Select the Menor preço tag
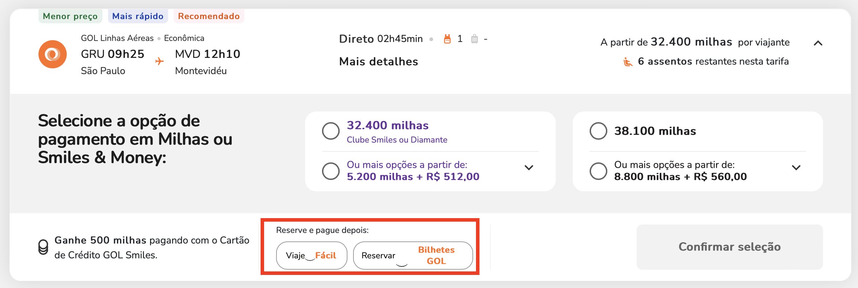This screenshot has height=288, width=858. click(x=70, y=16)
